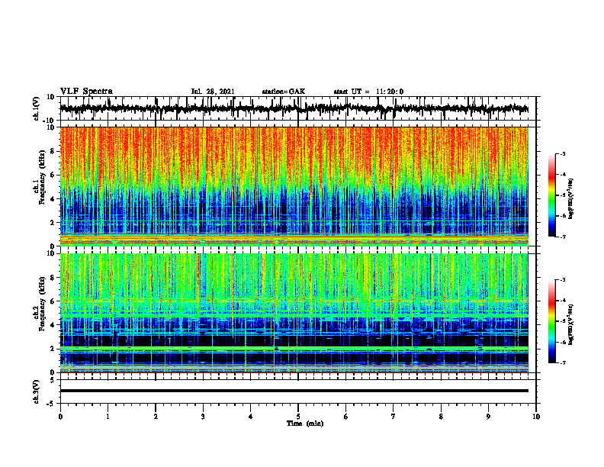
Task: Click the time axis tick label 7
Action: [394, 417]
